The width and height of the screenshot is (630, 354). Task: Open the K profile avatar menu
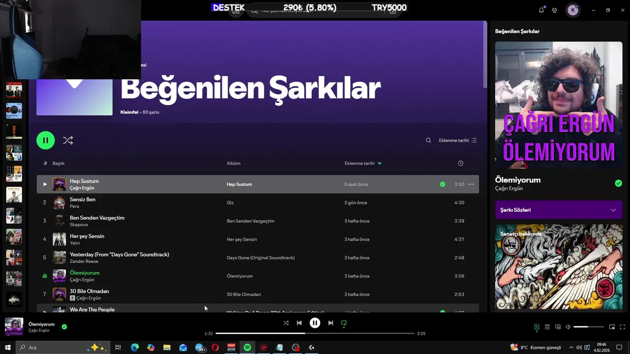click(x=573, y=10)
